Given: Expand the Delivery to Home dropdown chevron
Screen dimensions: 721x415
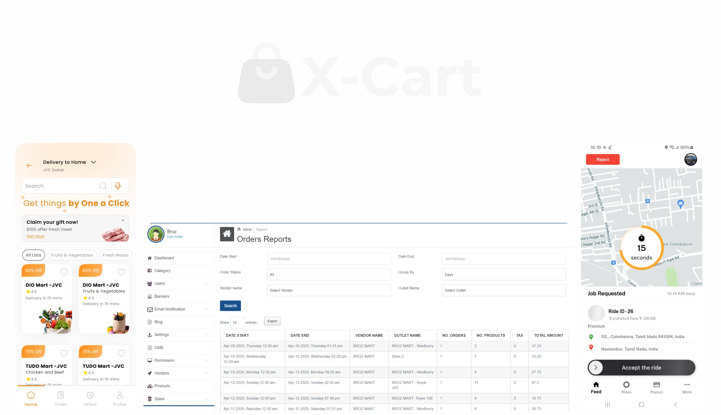Looking at the screenshot, I should [93, 162].
